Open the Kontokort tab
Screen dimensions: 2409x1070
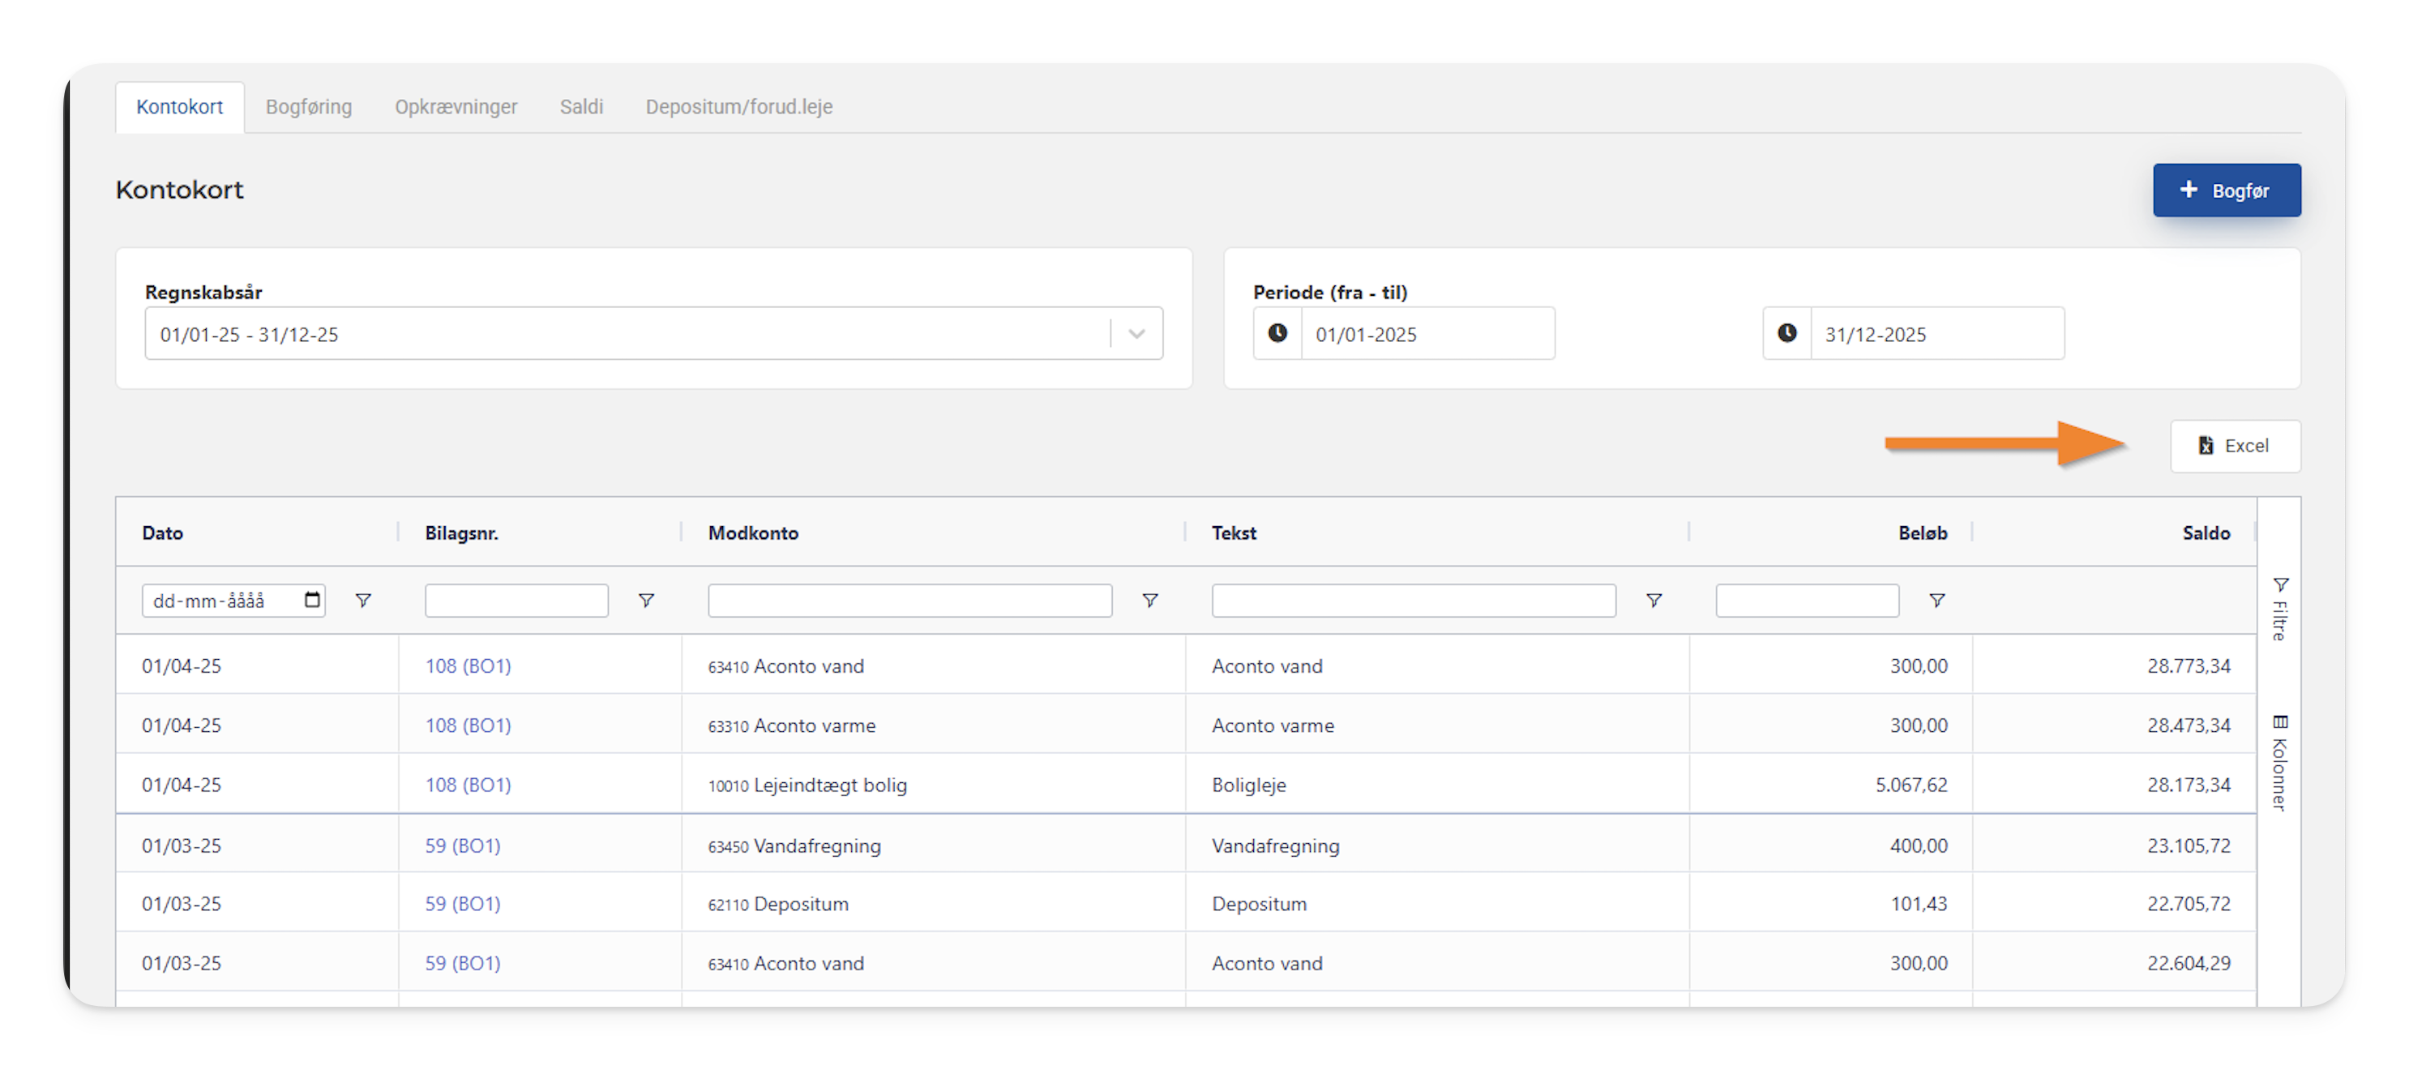(x=180, y=107)
